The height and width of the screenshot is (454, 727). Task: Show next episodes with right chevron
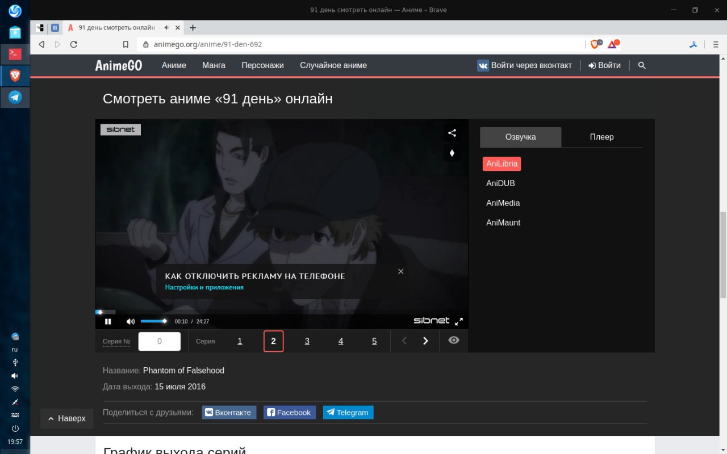tap(426, 341)
